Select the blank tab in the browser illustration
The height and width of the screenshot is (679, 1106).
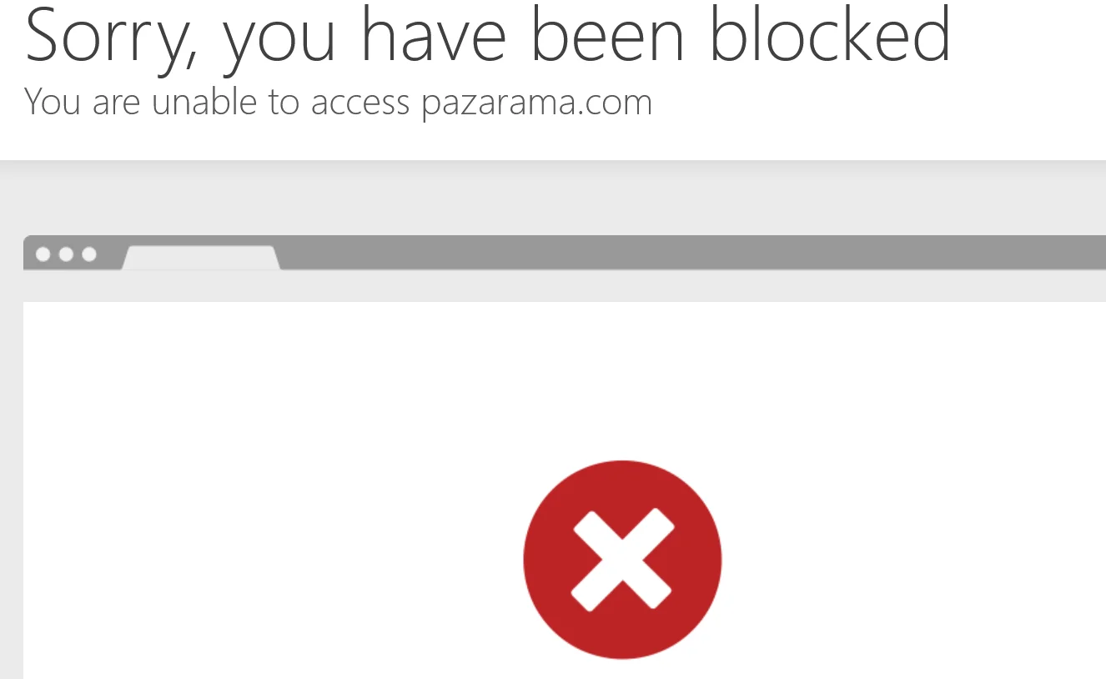201,258
